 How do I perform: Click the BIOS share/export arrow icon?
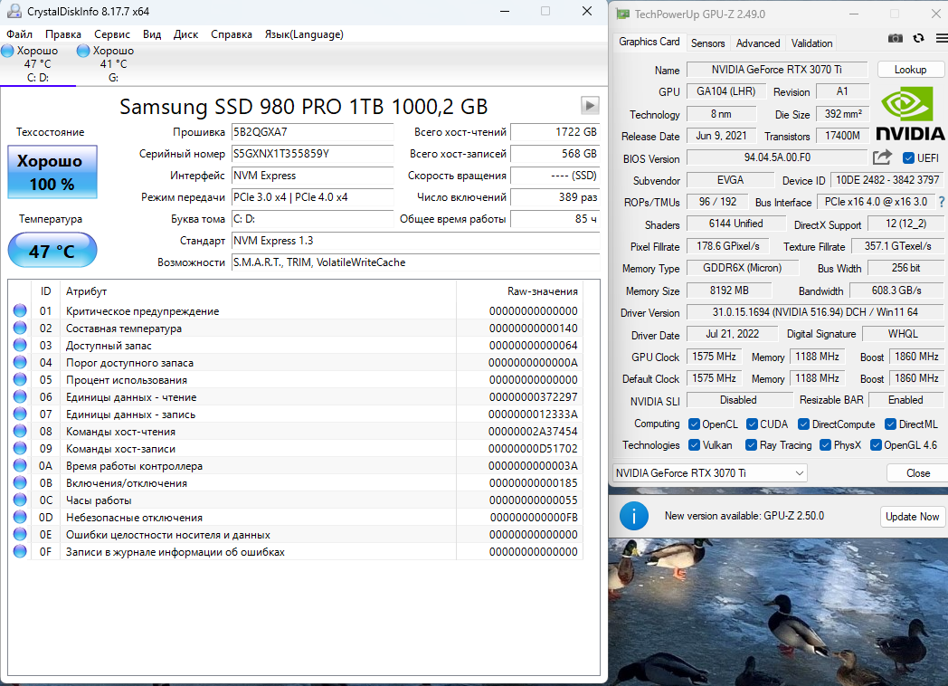[882, 157]
